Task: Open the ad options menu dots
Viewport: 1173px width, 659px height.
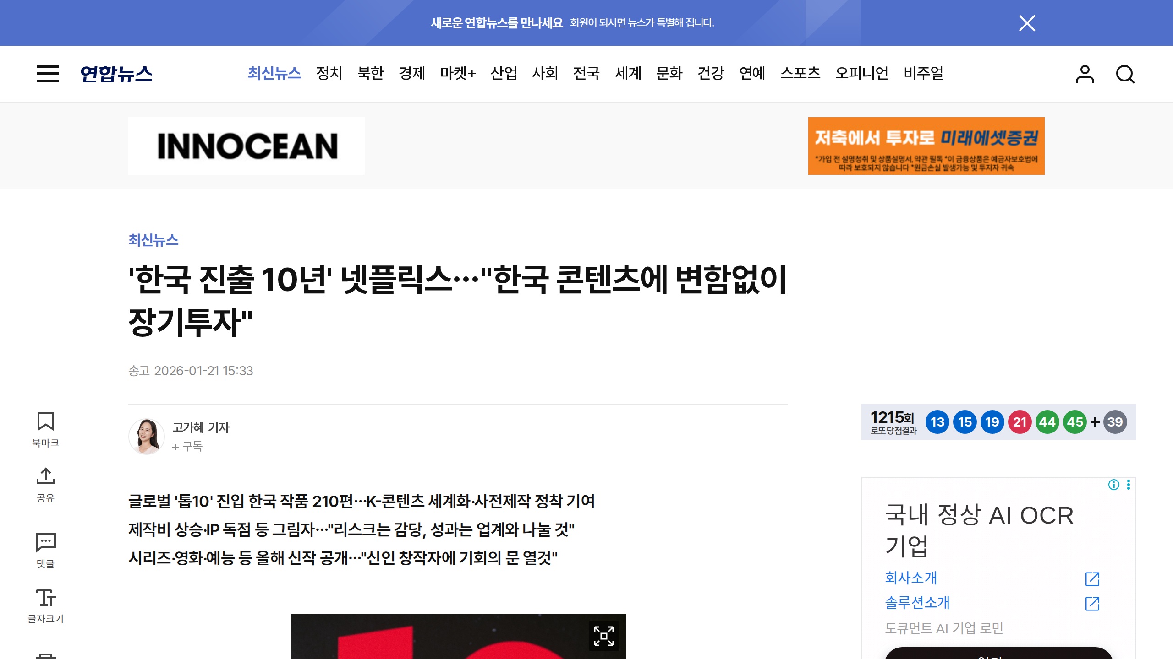Action: (1129, 485)
